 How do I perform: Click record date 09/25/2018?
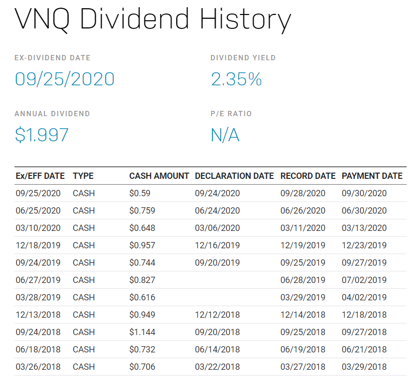pos(303,332)
